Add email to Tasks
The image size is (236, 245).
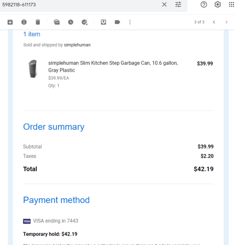pyautogui.click(x=84, y=22)
